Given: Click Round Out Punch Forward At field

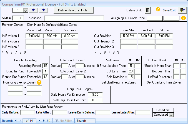Looking at the screenshot, I should 45,77.
